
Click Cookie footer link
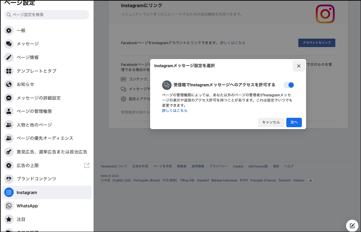(238, 166)
